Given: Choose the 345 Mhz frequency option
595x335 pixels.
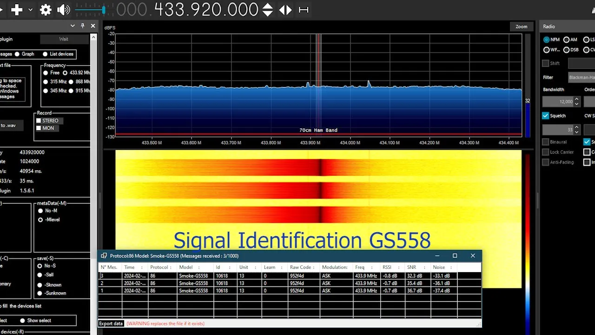Looking at the screenshot, I should click(x=46, y=91).
